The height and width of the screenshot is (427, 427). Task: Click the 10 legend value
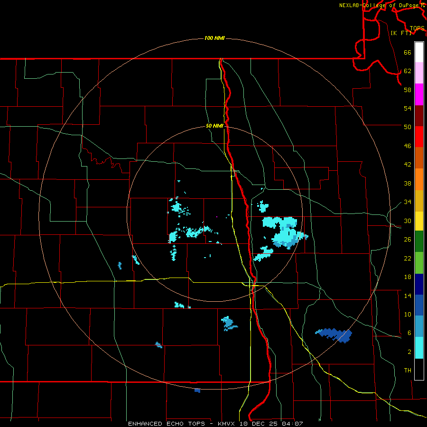pos(408,315)
